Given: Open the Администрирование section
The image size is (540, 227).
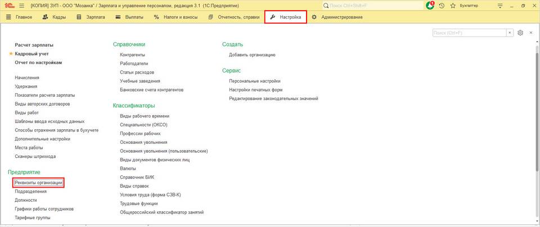Looking at the screenshot, I should pyautogui.click(x=337, y=17).
